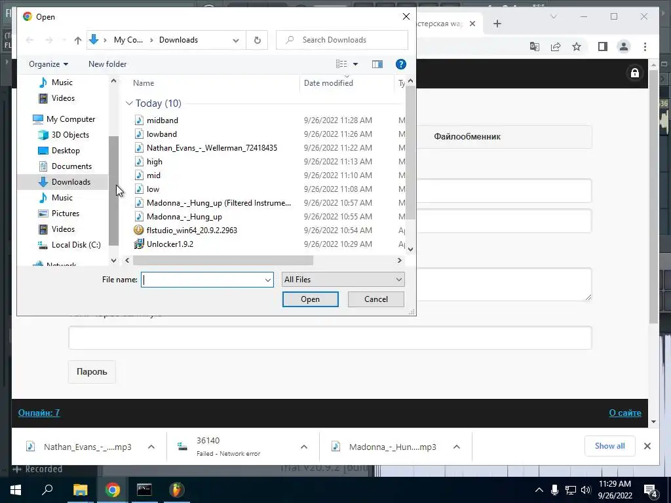Open a new Chrome tab

pyautogui.click(x=497, y=24)
